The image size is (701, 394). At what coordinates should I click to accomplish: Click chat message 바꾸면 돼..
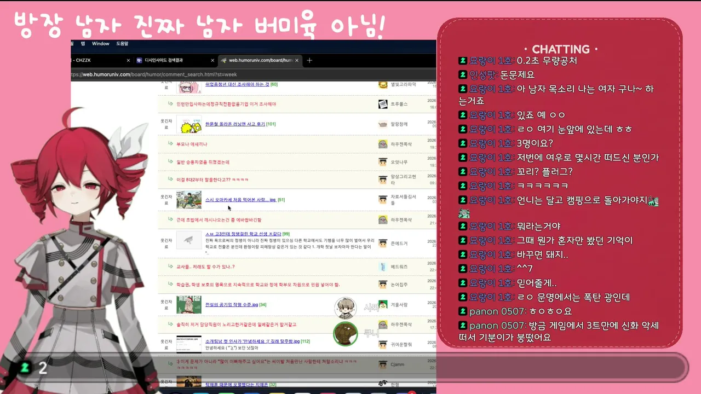[542, 254]
